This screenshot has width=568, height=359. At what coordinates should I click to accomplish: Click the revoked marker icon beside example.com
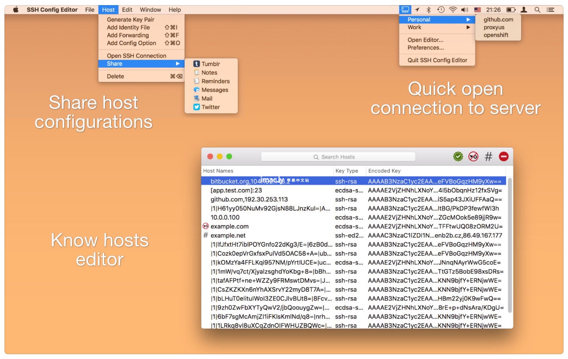point(206,226)
